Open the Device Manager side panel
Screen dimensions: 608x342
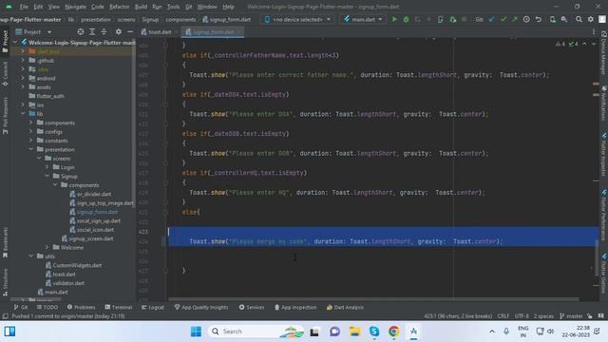[604, 53]
